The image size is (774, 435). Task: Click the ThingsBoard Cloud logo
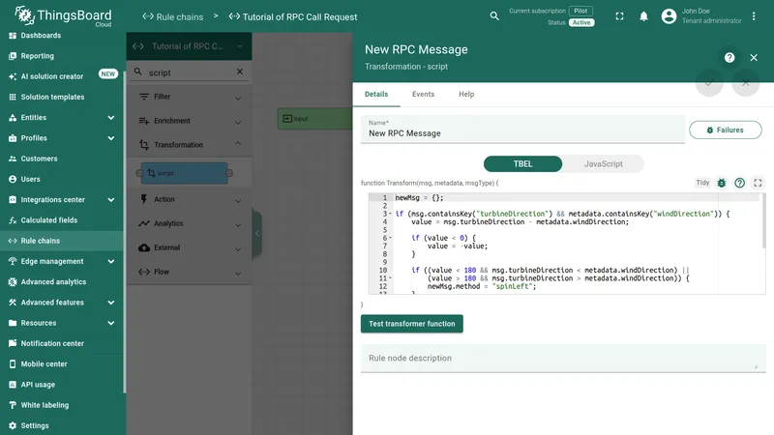coord(63,16)
